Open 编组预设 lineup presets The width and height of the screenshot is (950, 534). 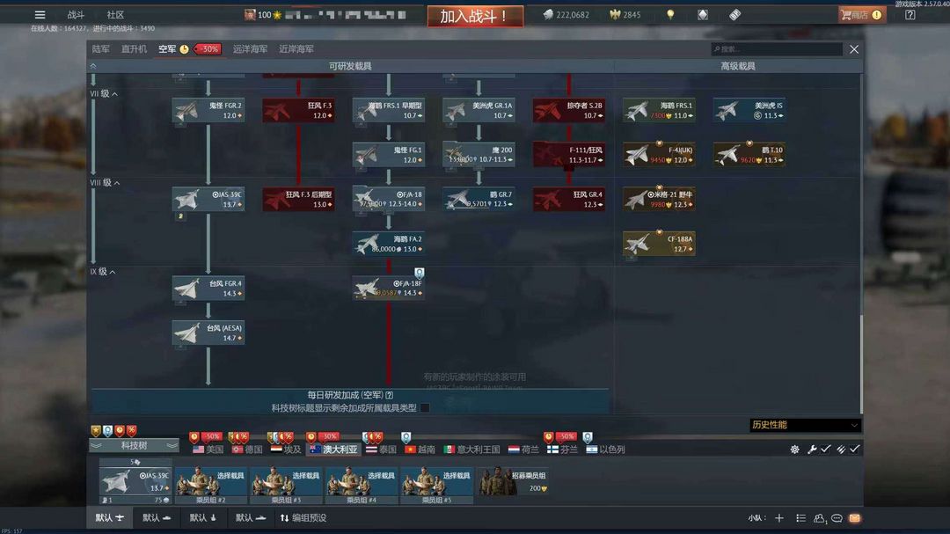(x=303, y=518)
